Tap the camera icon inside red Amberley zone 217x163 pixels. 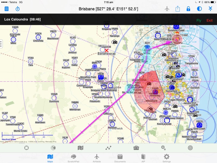point(148,84)
